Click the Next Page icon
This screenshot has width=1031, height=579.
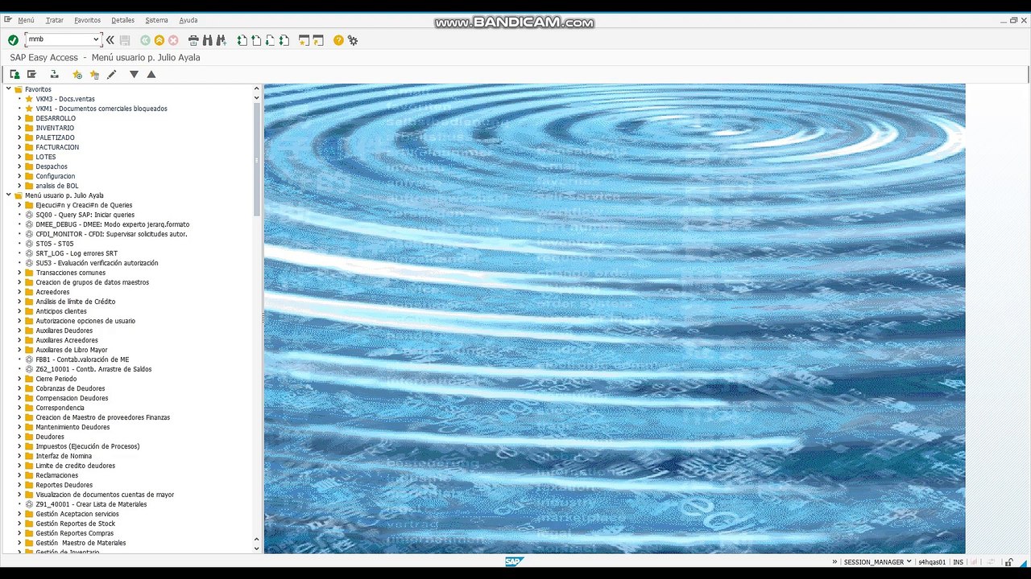tap(270, 40)
